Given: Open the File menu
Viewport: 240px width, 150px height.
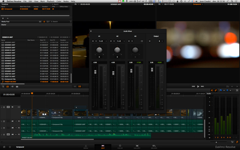Looking at the screenshot, I should coord(25,1).
